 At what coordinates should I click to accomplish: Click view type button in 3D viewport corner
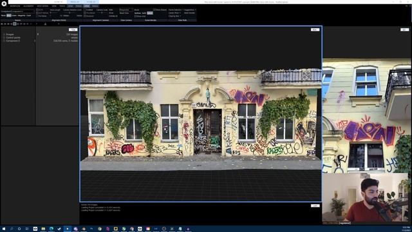pyautogui.click(x=315, y=30)
